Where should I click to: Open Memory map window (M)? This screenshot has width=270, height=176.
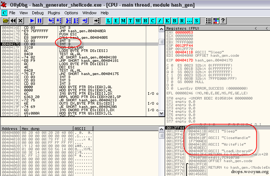coord(123,21)
